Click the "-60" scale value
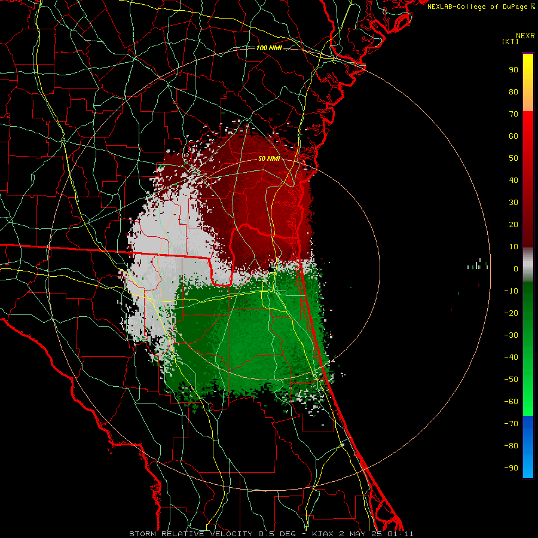This screenshot has width=538, height=538. (511, 402)
